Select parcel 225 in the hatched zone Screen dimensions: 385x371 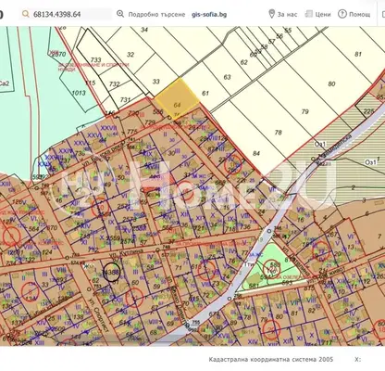tap(368, 110)
